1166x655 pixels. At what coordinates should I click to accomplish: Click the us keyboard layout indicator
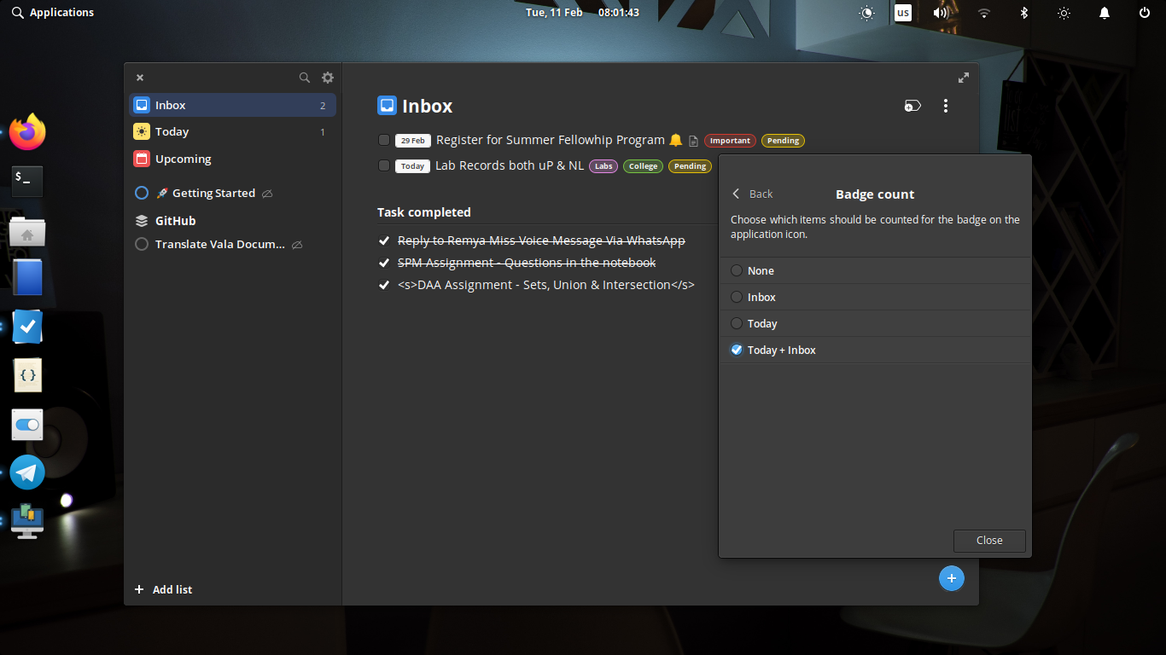pos(902,13)
